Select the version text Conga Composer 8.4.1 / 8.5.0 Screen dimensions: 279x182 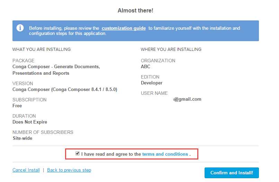[65, 89]
